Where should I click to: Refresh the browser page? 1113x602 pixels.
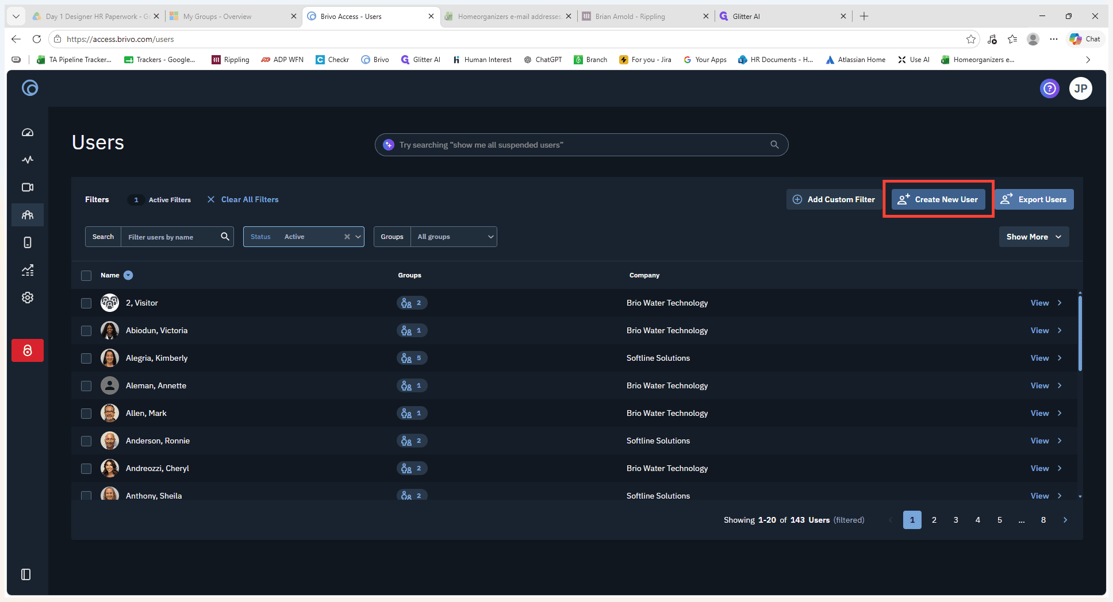[x=37, y=39]
